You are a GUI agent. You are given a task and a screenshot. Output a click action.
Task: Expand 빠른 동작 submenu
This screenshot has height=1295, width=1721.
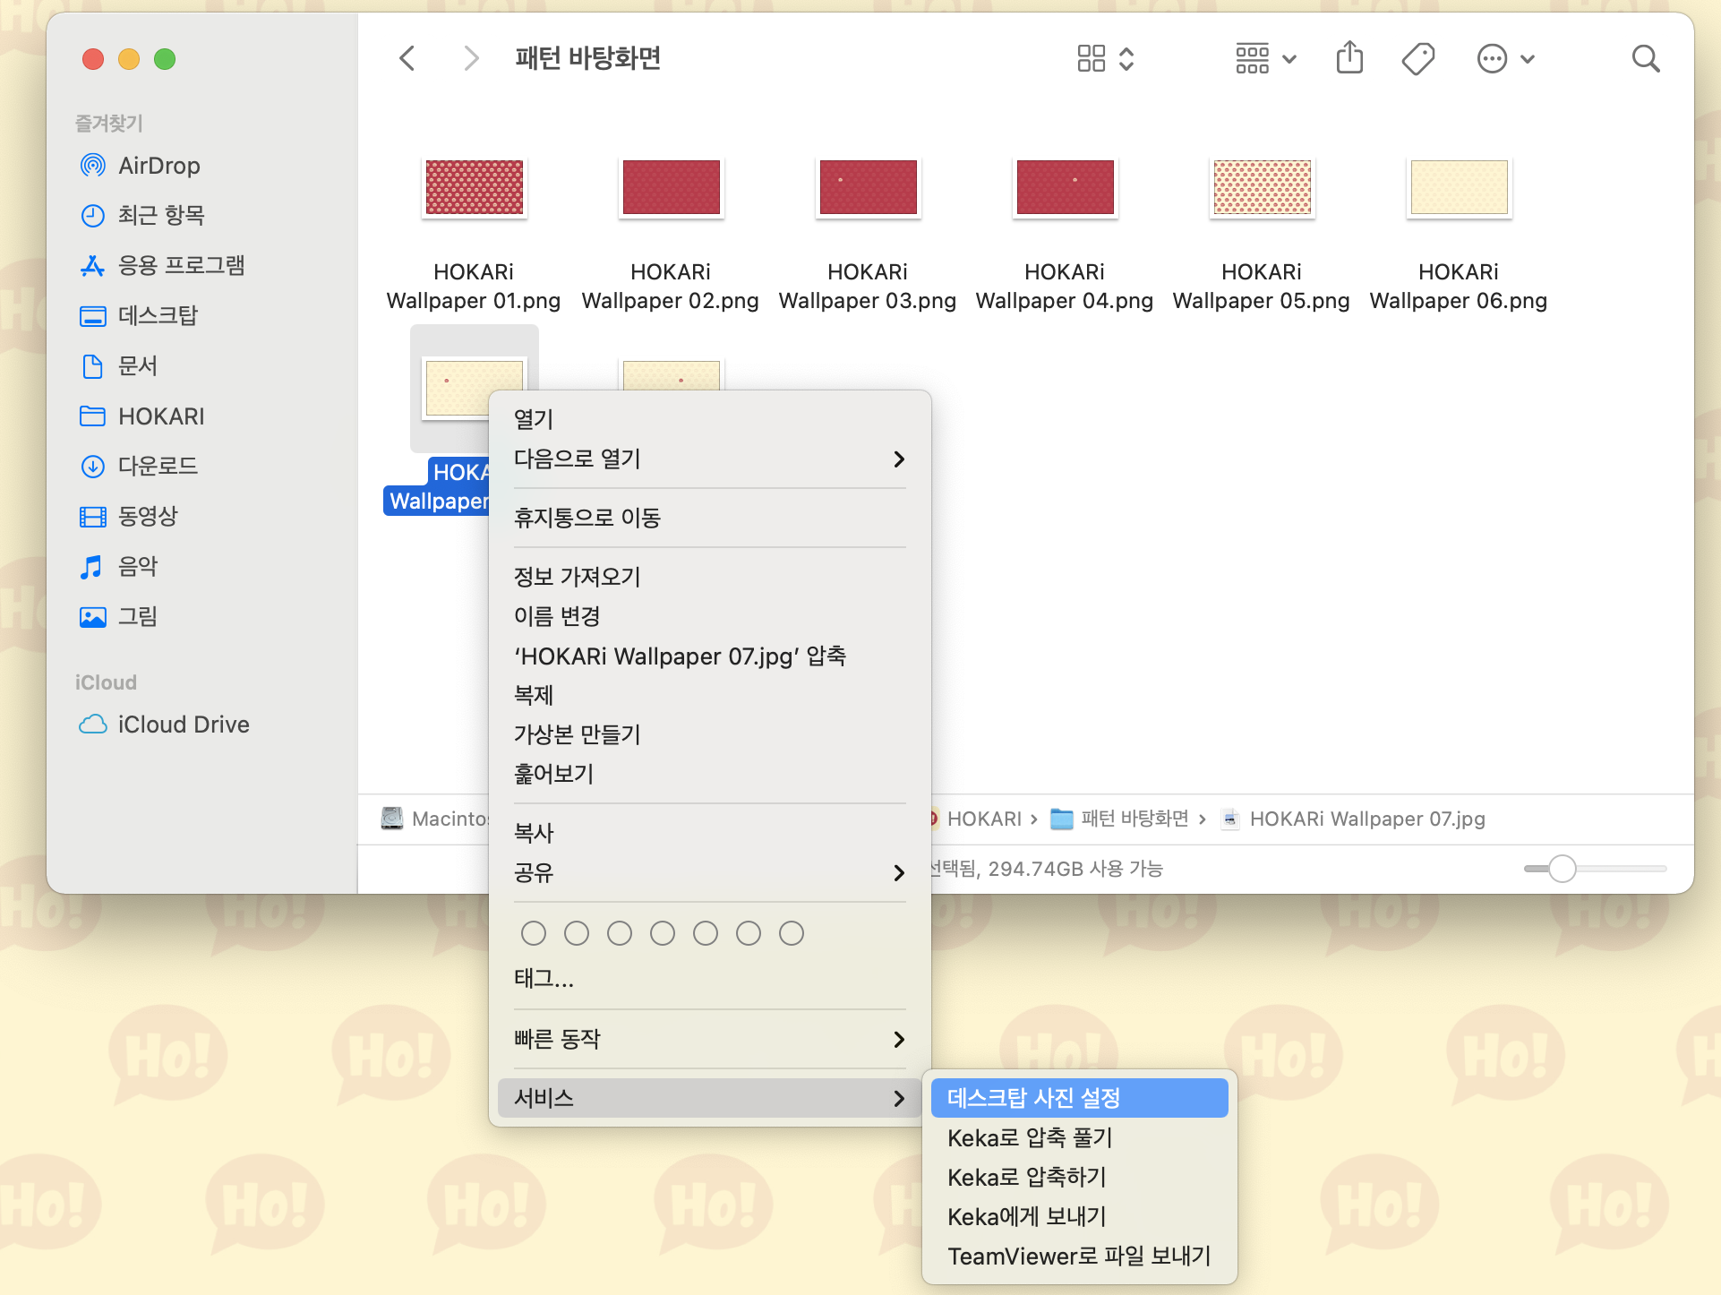[x=709, y=1039]
